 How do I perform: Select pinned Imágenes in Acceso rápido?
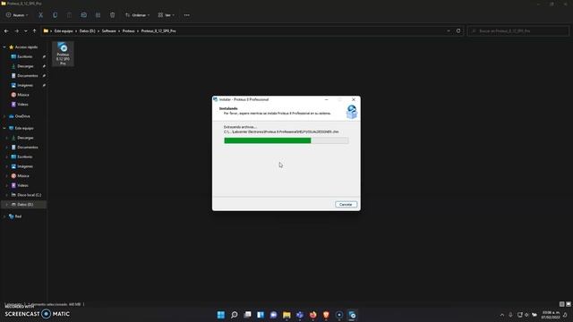click(25, 85)
